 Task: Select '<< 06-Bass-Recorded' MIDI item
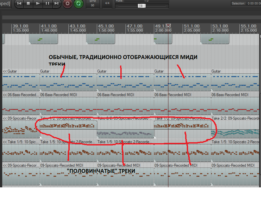pos(21,106)
